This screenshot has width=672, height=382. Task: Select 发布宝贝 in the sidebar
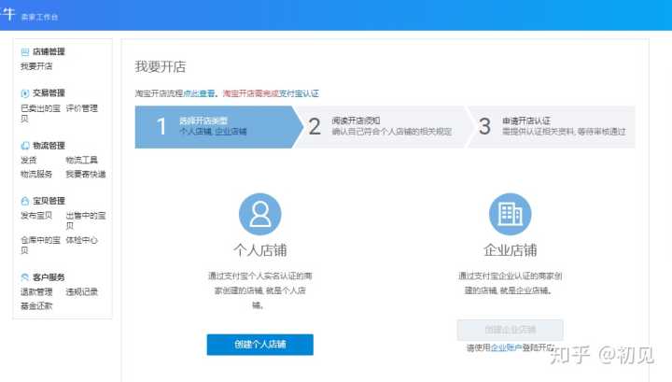(36, 215)
